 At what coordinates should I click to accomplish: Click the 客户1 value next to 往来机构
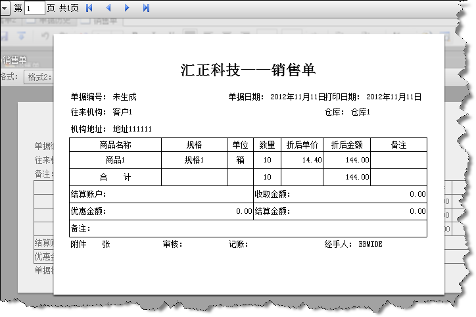(122, 112)
